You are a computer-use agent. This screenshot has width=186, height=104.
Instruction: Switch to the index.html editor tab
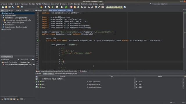tap(42, 11)
